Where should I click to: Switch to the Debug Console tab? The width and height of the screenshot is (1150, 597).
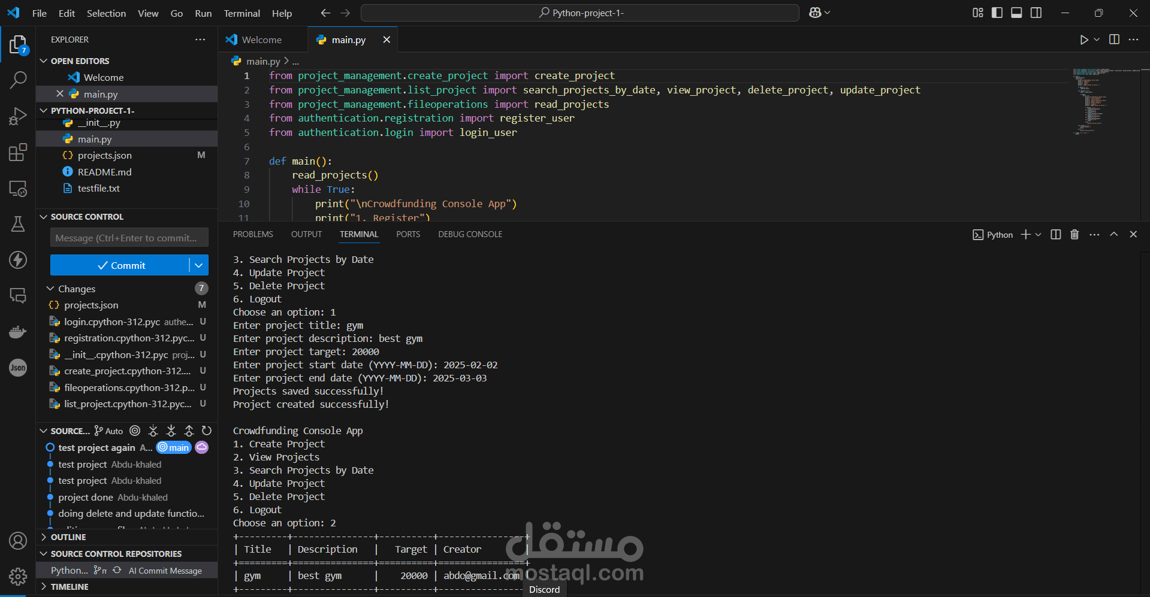click(x=470, y=234)
